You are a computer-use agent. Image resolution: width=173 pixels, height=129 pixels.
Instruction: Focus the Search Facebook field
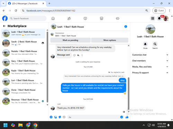click(28, 18)
